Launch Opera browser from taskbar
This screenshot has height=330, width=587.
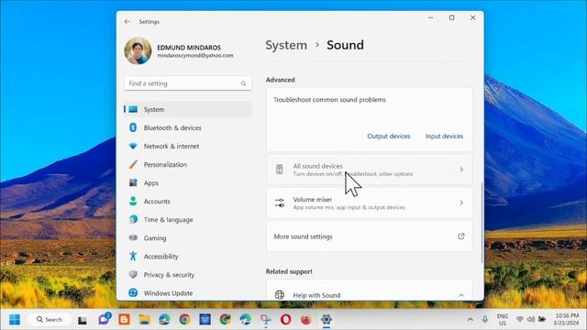click(x=285, y=320)
